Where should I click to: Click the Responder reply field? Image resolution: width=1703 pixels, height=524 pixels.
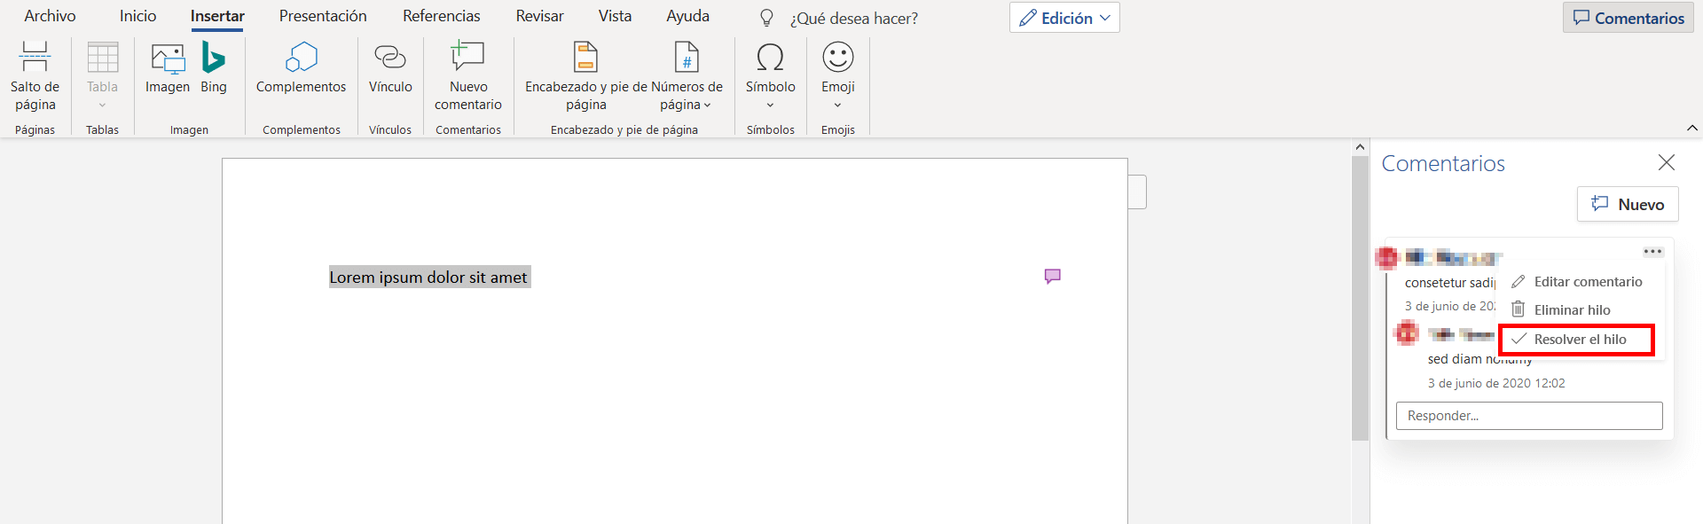coord(1529,416)
